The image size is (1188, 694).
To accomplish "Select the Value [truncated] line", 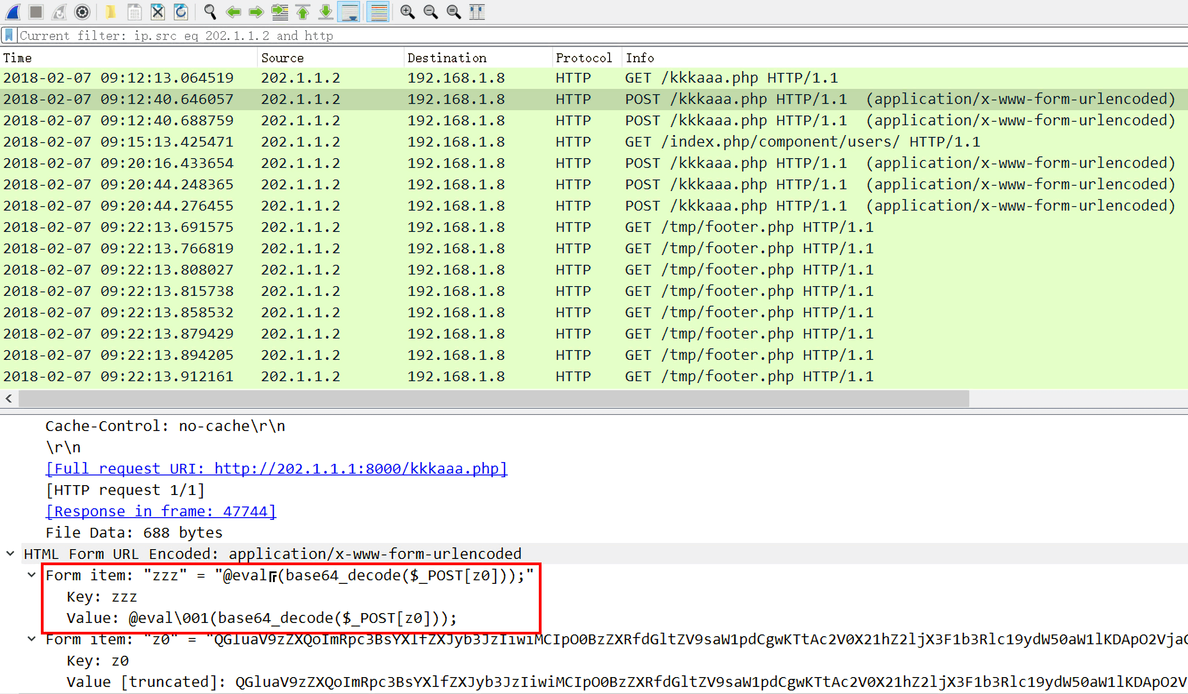I will tap(627, 682).
